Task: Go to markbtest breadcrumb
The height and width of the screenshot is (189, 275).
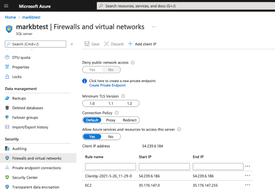Action: click(x=31, y=17)
